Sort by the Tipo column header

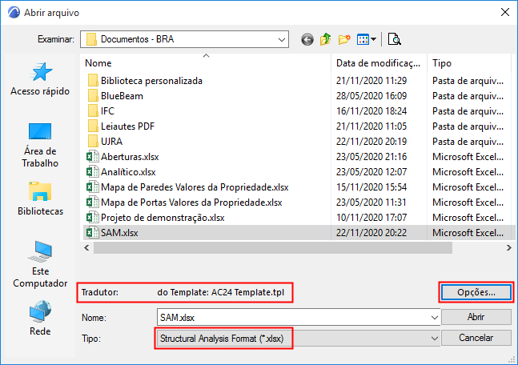click(442, 63)
